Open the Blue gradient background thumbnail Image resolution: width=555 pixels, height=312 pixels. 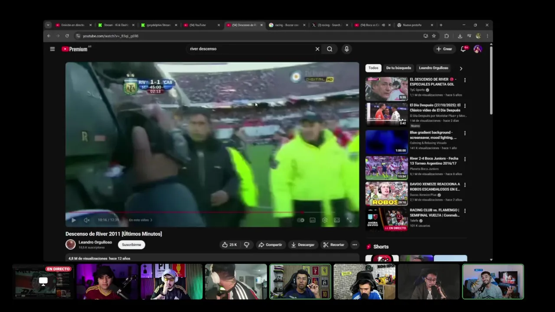386,142
